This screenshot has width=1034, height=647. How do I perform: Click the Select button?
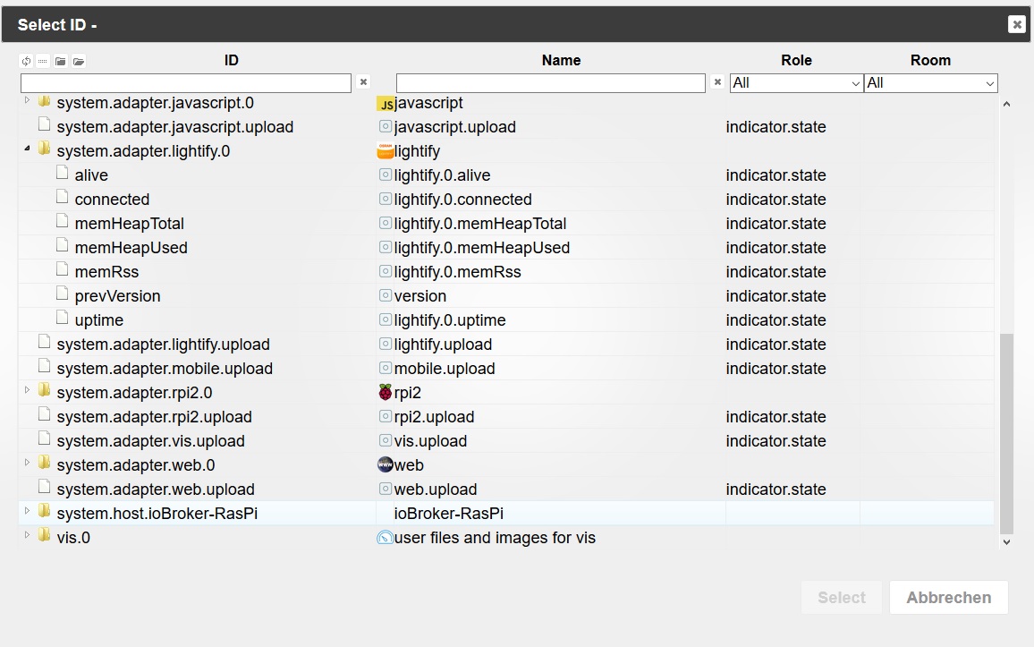(x=841, y=598)
